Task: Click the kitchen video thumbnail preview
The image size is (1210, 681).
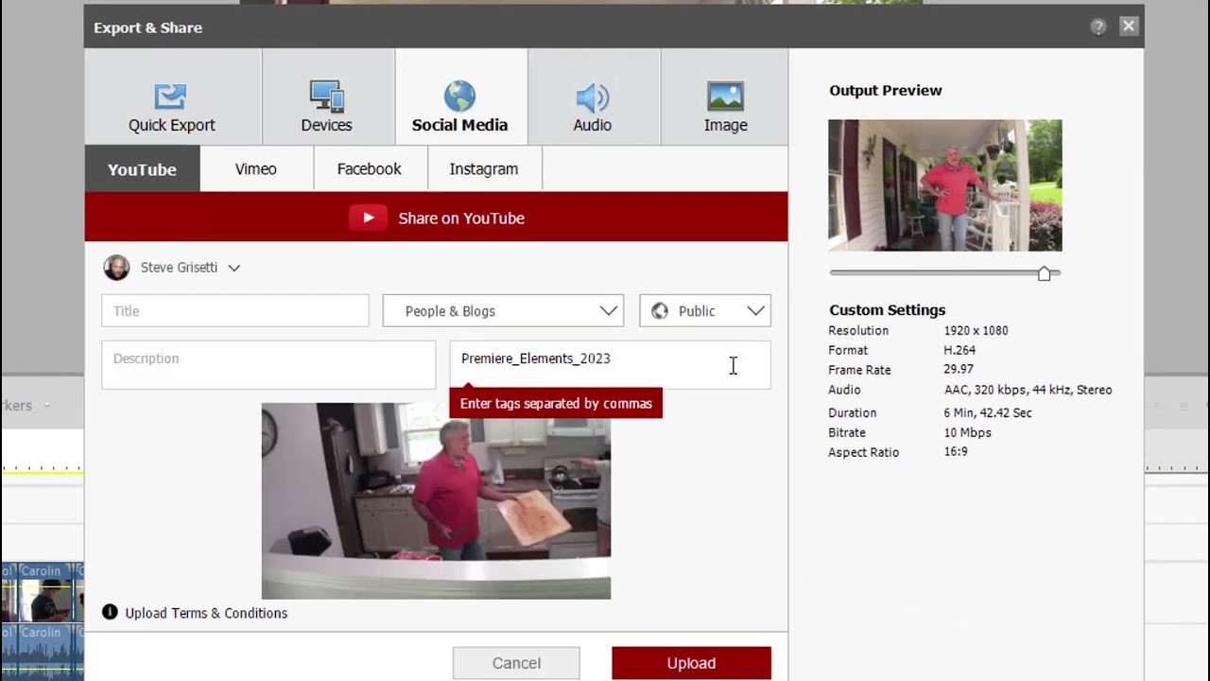Action: 436,501
